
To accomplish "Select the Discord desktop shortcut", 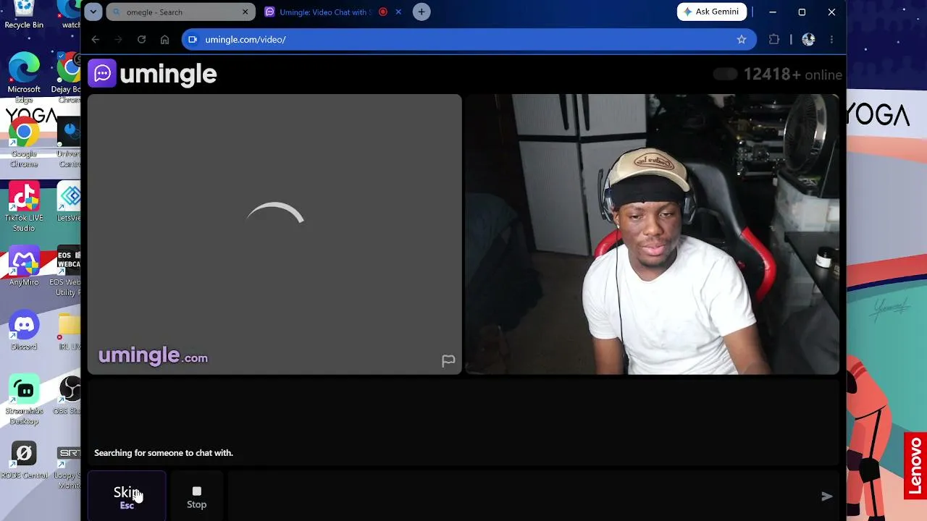I will coord(24,331).
